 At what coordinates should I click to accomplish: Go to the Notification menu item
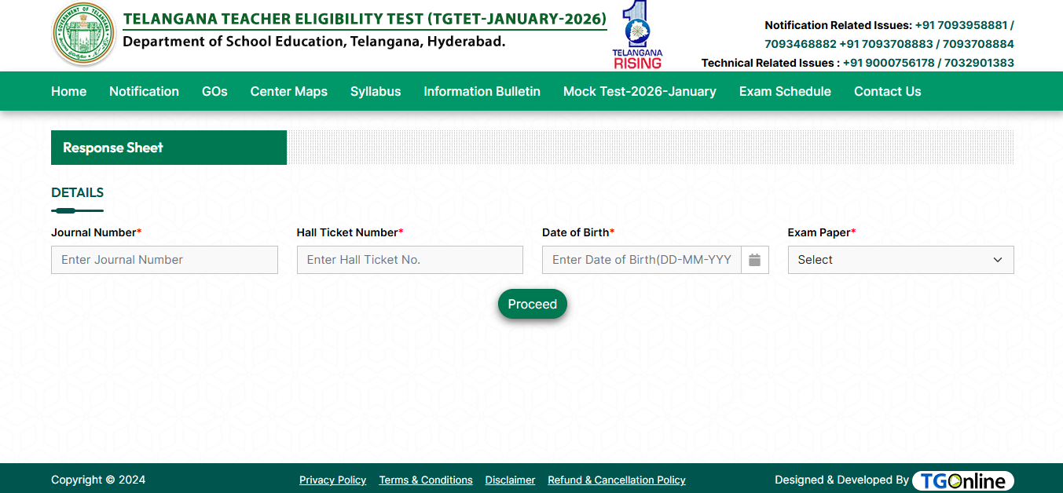click(x=144, y=91)
